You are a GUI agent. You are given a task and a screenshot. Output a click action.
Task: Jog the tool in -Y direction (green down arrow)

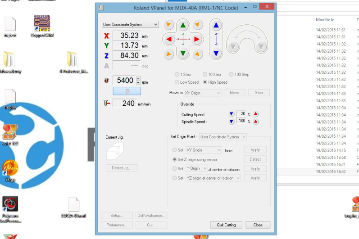click(x=183, y=53)
